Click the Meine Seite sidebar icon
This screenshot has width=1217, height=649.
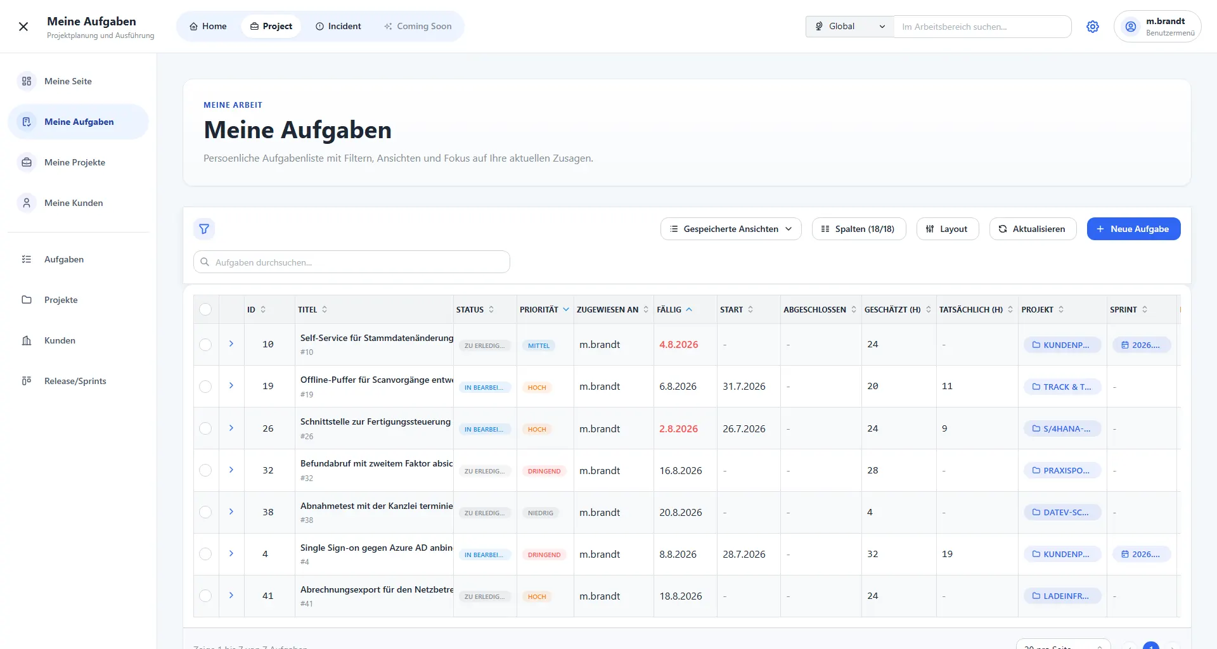[27, 81]
